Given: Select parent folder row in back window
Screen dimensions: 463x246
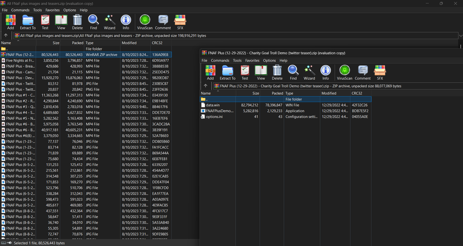Looking at the screenshot, I should [85, 49].
